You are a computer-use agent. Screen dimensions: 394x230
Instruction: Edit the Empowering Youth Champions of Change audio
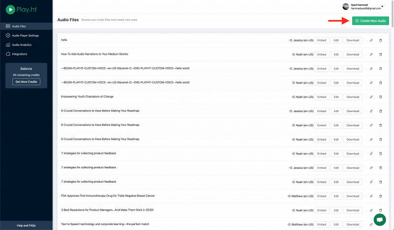tap(335, 97)
